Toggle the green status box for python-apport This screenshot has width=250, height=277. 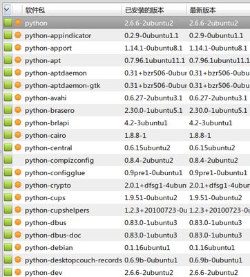pos(8,48)
